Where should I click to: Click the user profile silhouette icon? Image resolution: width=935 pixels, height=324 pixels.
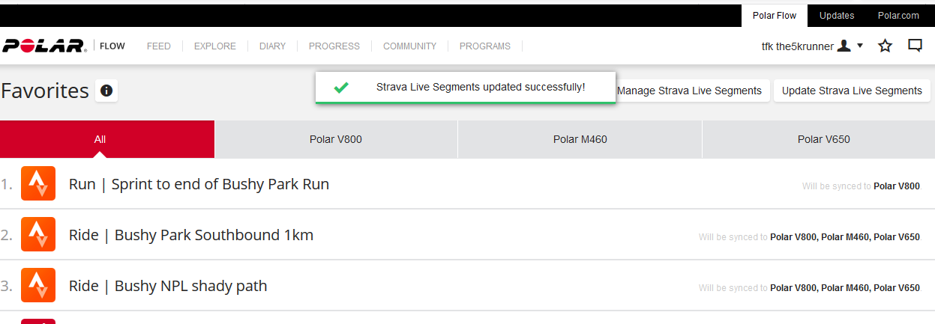point(844,46)
